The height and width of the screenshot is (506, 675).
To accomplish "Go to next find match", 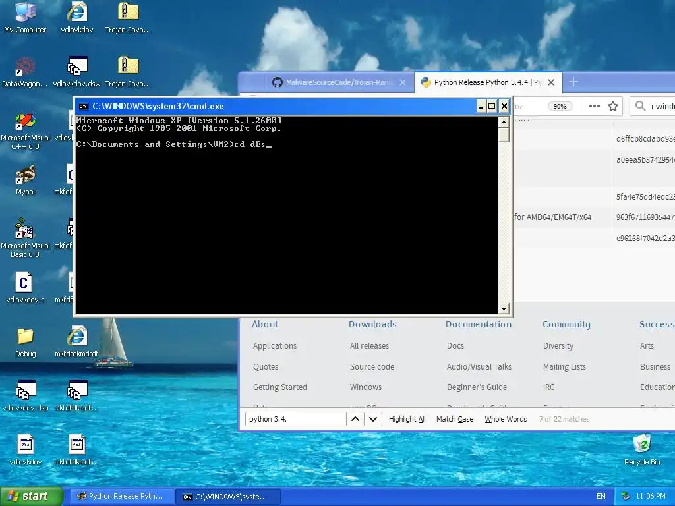I will pyautogui.click(x=373, y=419).
